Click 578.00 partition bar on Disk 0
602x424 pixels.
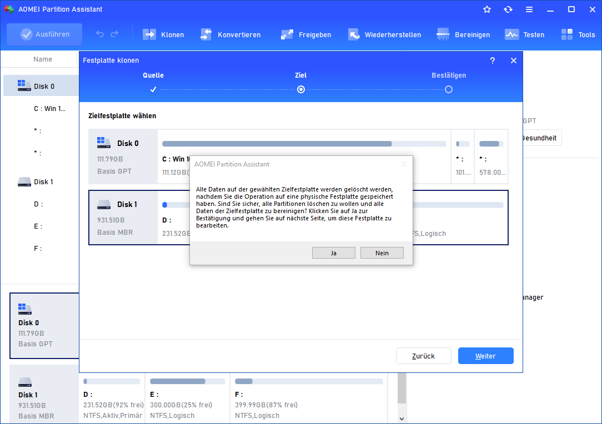[491, 144]
